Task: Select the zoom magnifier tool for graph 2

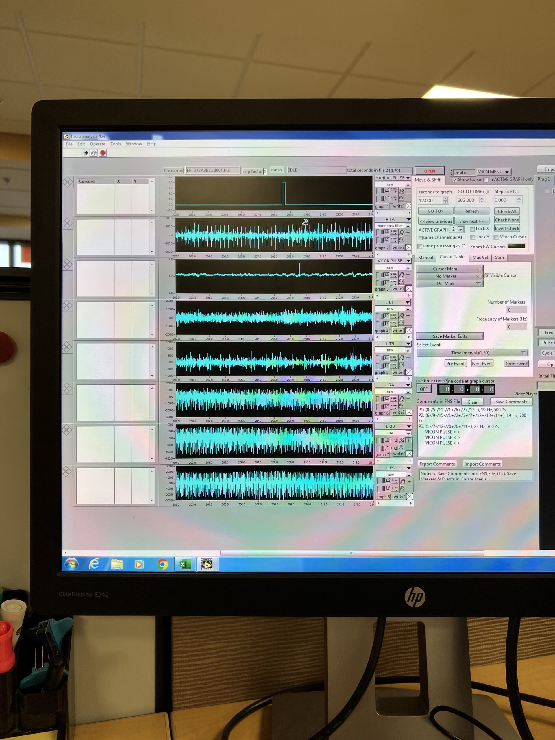Action: [402, 232]
